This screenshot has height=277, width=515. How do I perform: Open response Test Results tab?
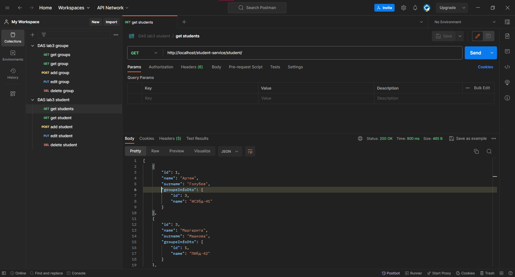(x=197, y=138)
